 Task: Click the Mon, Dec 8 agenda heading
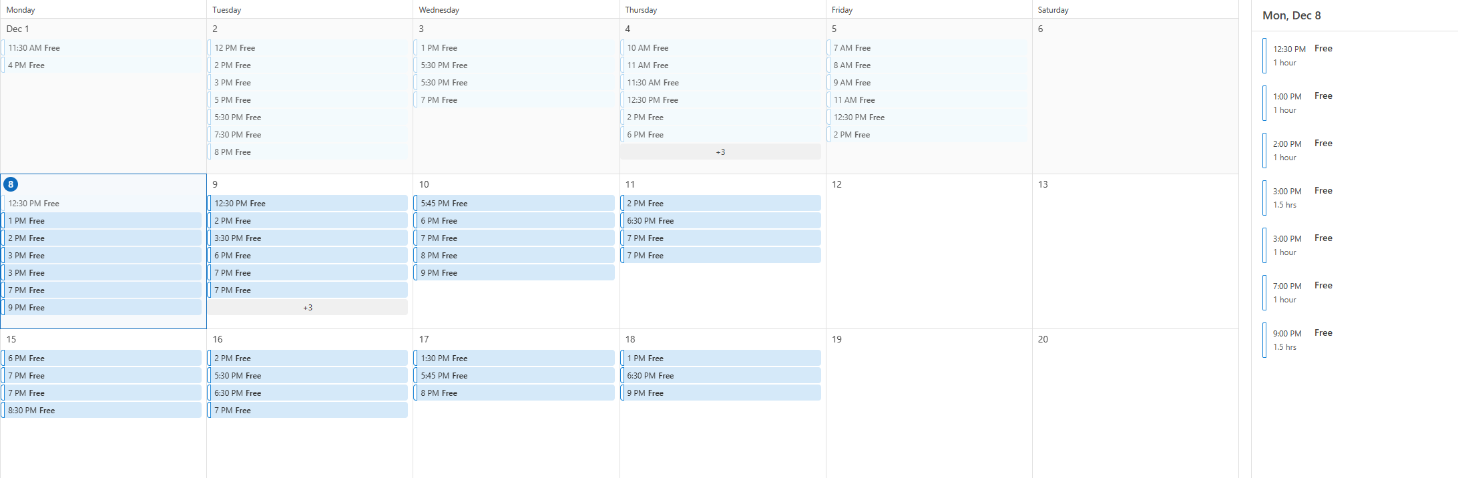point(1291,15)
